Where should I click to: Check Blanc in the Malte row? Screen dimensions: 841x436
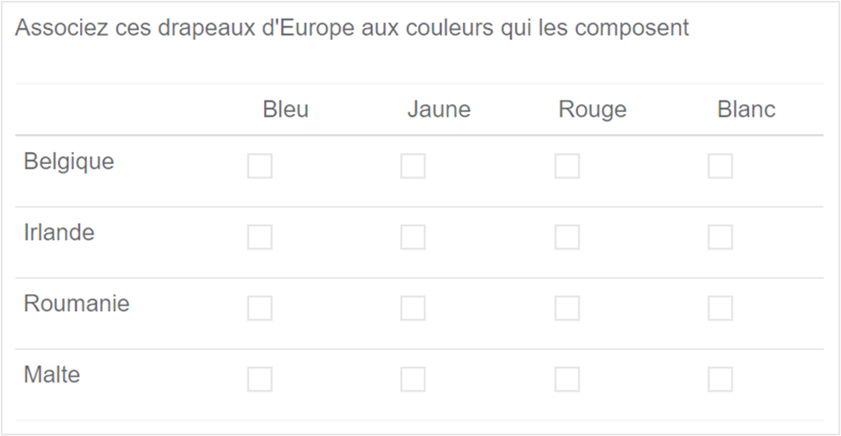click(720, 379)
